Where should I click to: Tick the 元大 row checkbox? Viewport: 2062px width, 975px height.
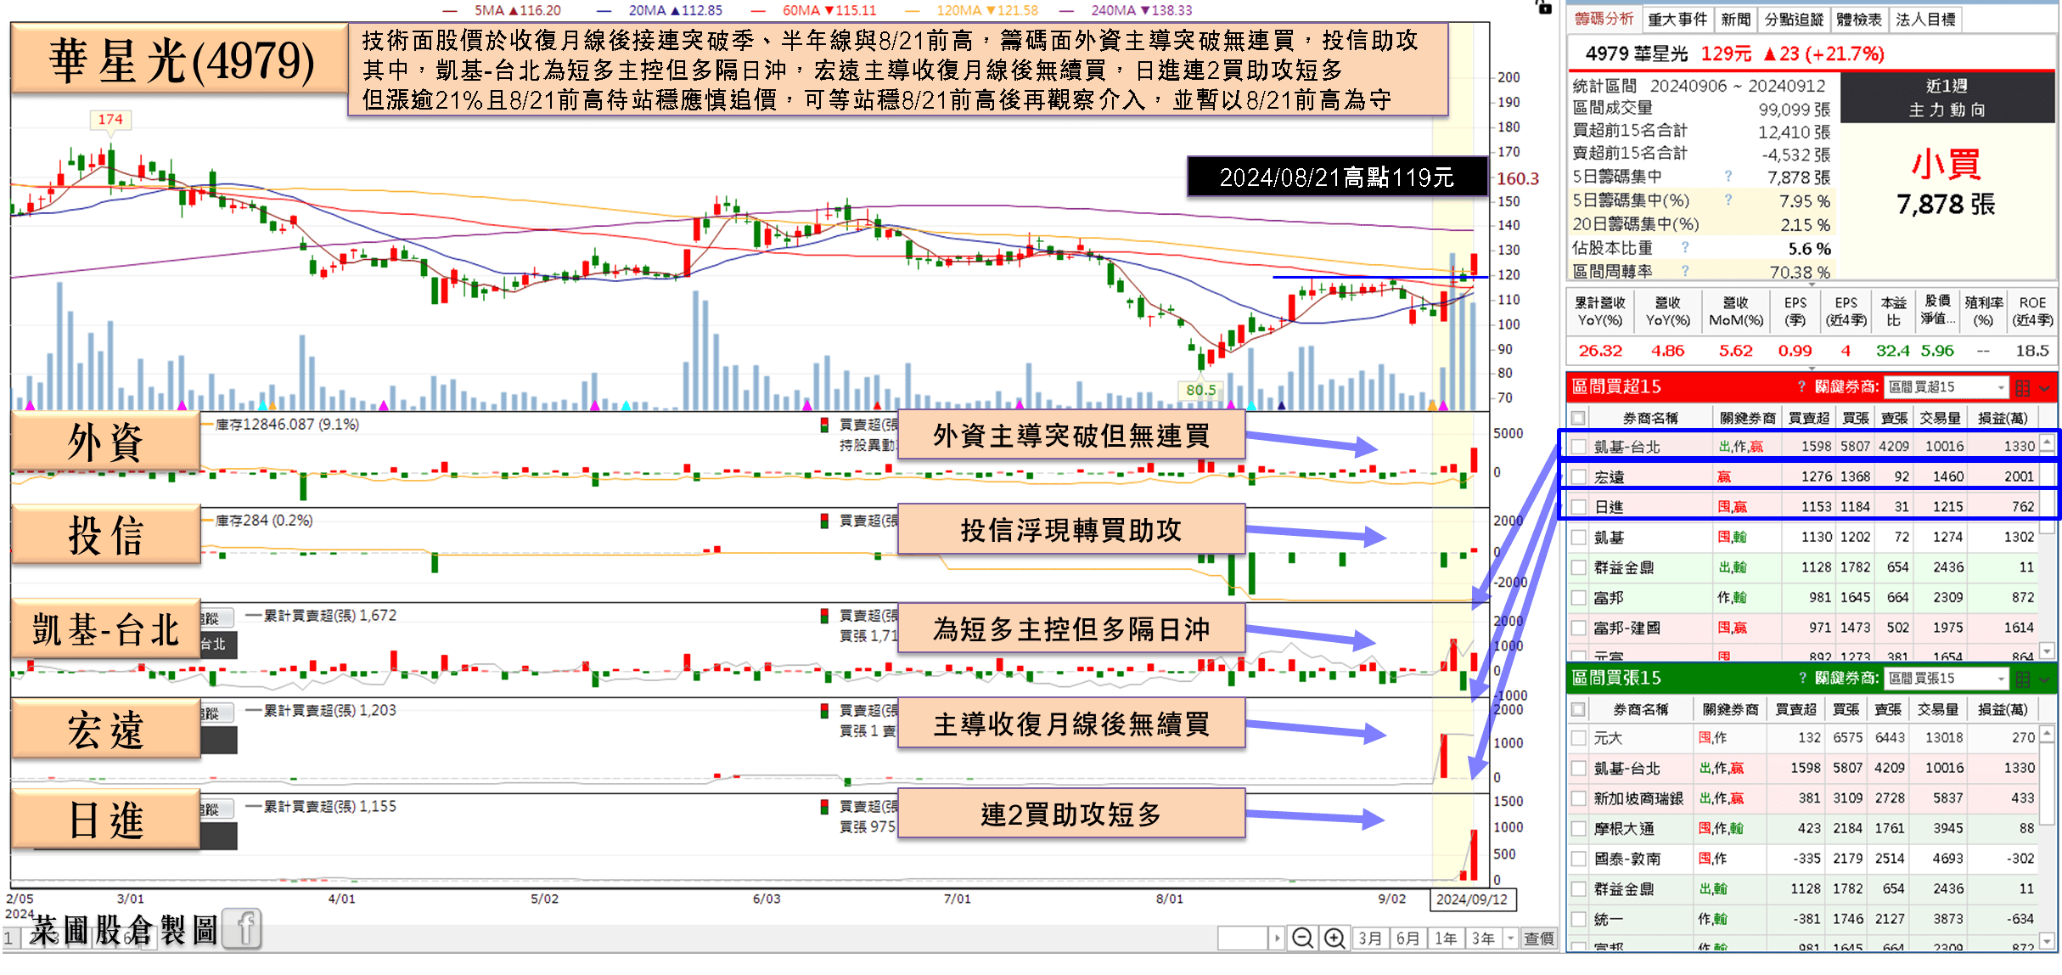(1578, 738)
